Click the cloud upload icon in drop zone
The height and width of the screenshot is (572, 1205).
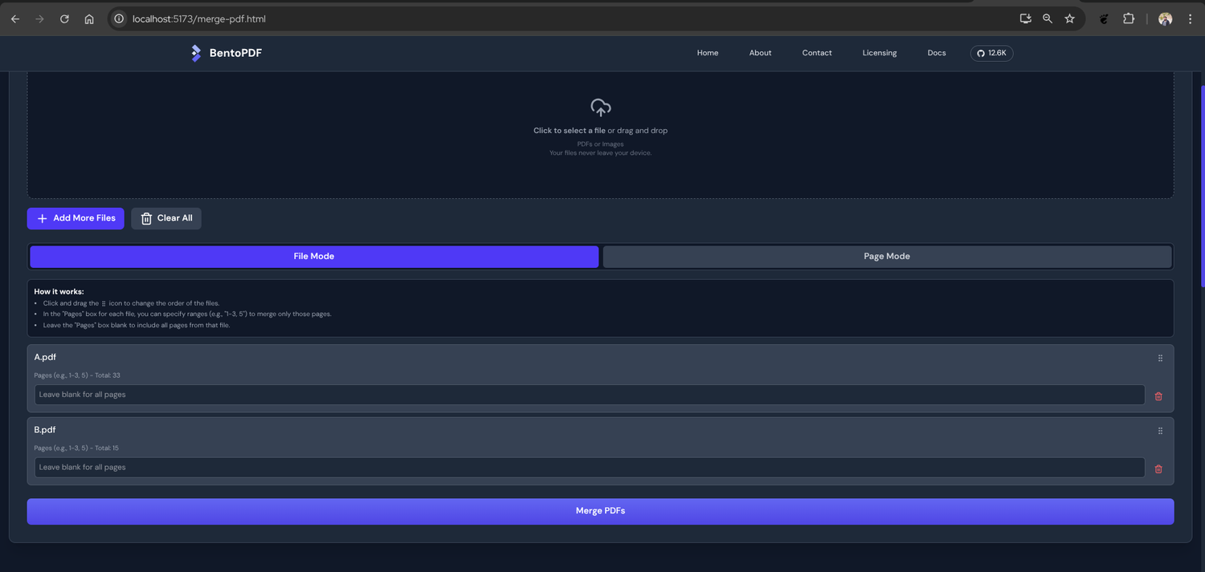pos(601,108)
